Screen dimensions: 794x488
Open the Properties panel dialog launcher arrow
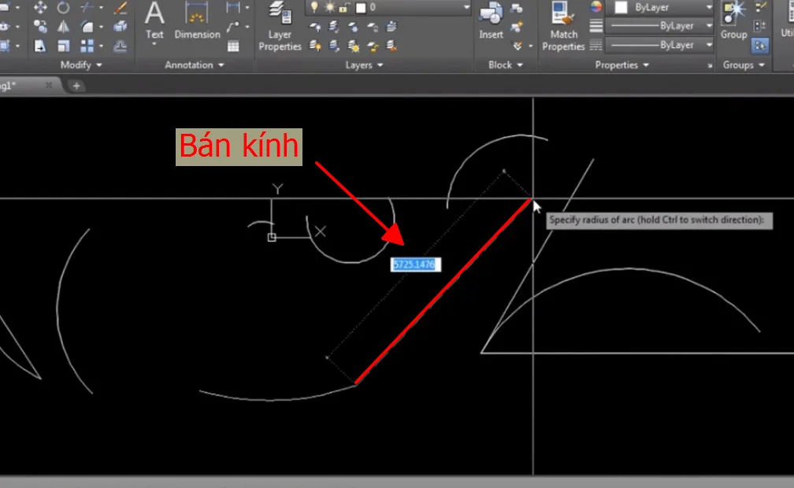coord(710,66)
